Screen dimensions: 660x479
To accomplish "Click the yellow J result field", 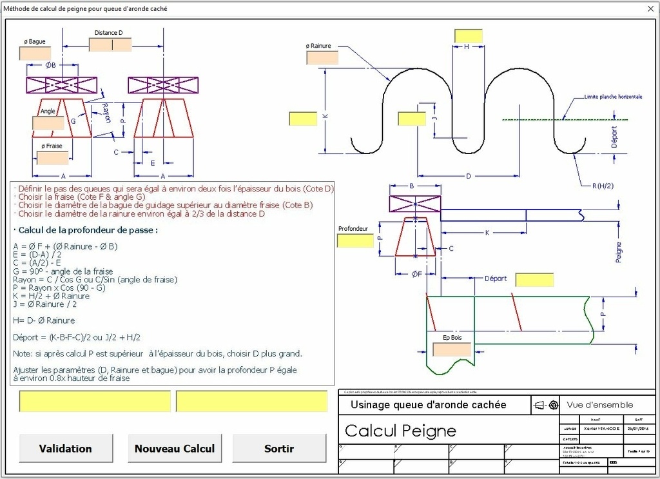I will pyautogui.click(x=411, y=119).
